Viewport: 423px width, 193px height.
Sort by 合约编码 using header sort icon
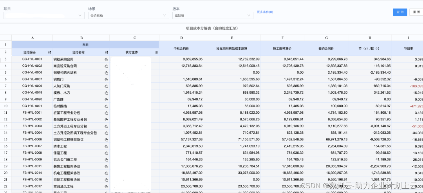(x=49, y=52)
